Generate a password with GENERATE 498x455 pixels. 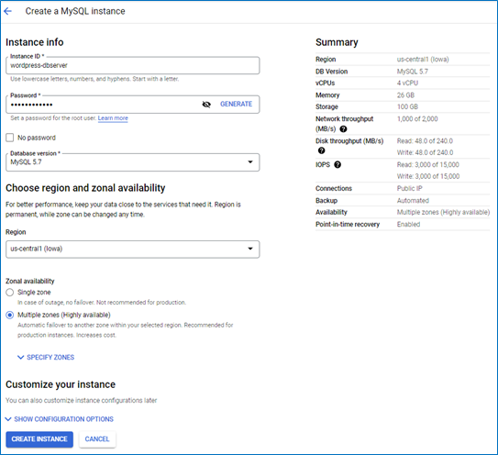click(x=237, y=105)
